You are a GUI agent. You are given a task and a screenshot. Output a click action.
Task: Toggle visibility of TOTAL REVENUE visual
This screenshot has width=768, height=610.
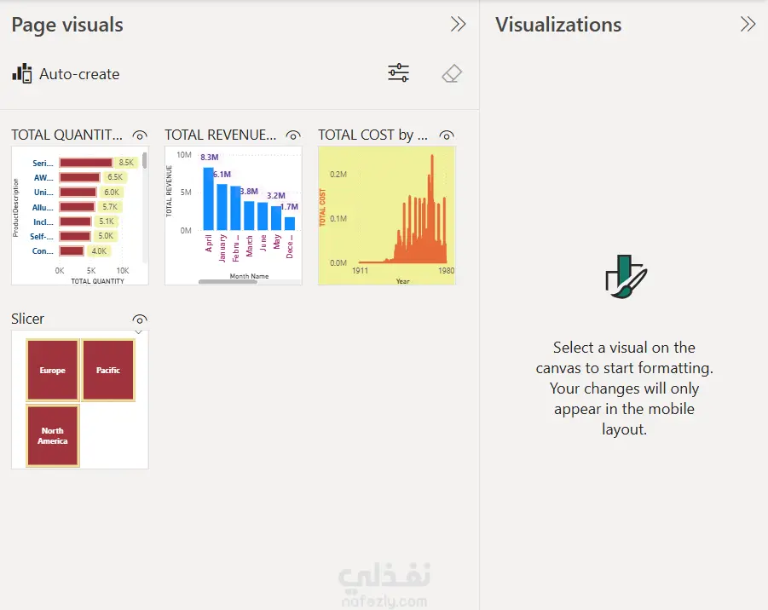coord(293,135)
